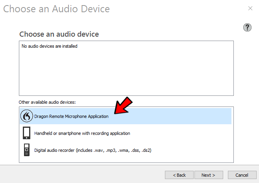259x183 pixels.
Task: Click the help question mark icon
Action: [247, 27]
